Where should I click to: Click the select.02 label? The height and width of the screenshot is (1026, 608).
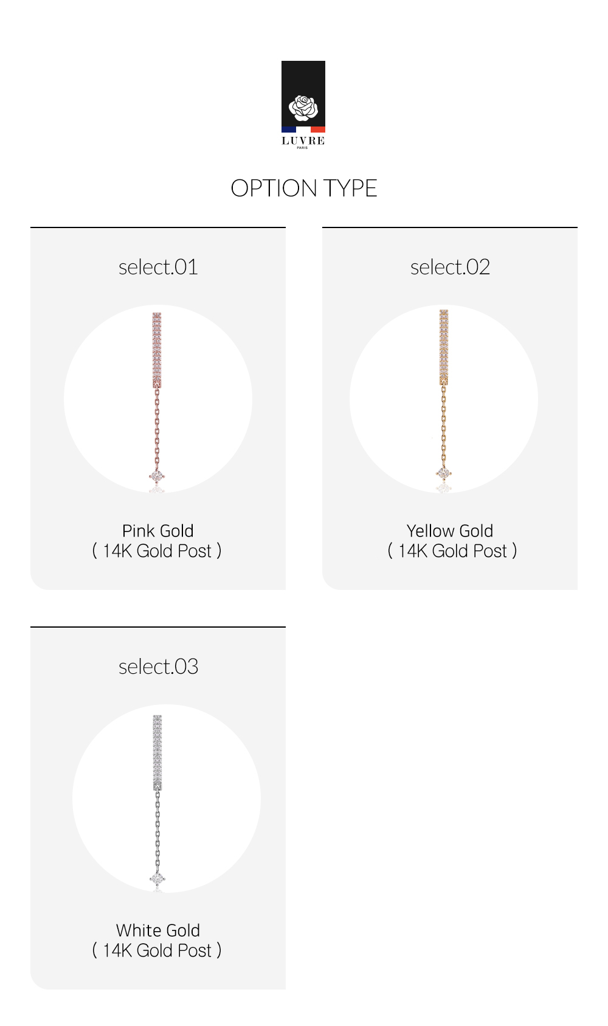click(450, 267)
